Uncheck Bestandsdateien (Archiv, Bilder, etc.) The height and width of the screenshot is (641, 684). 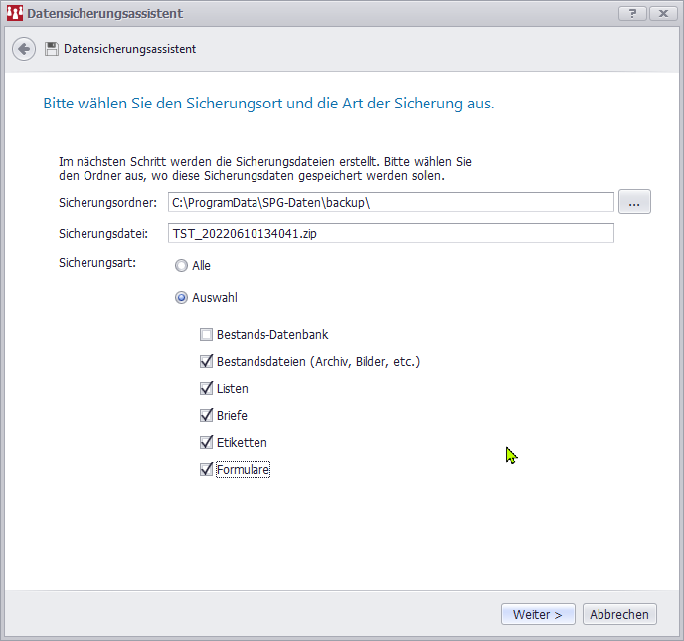[x=207, y=362]
